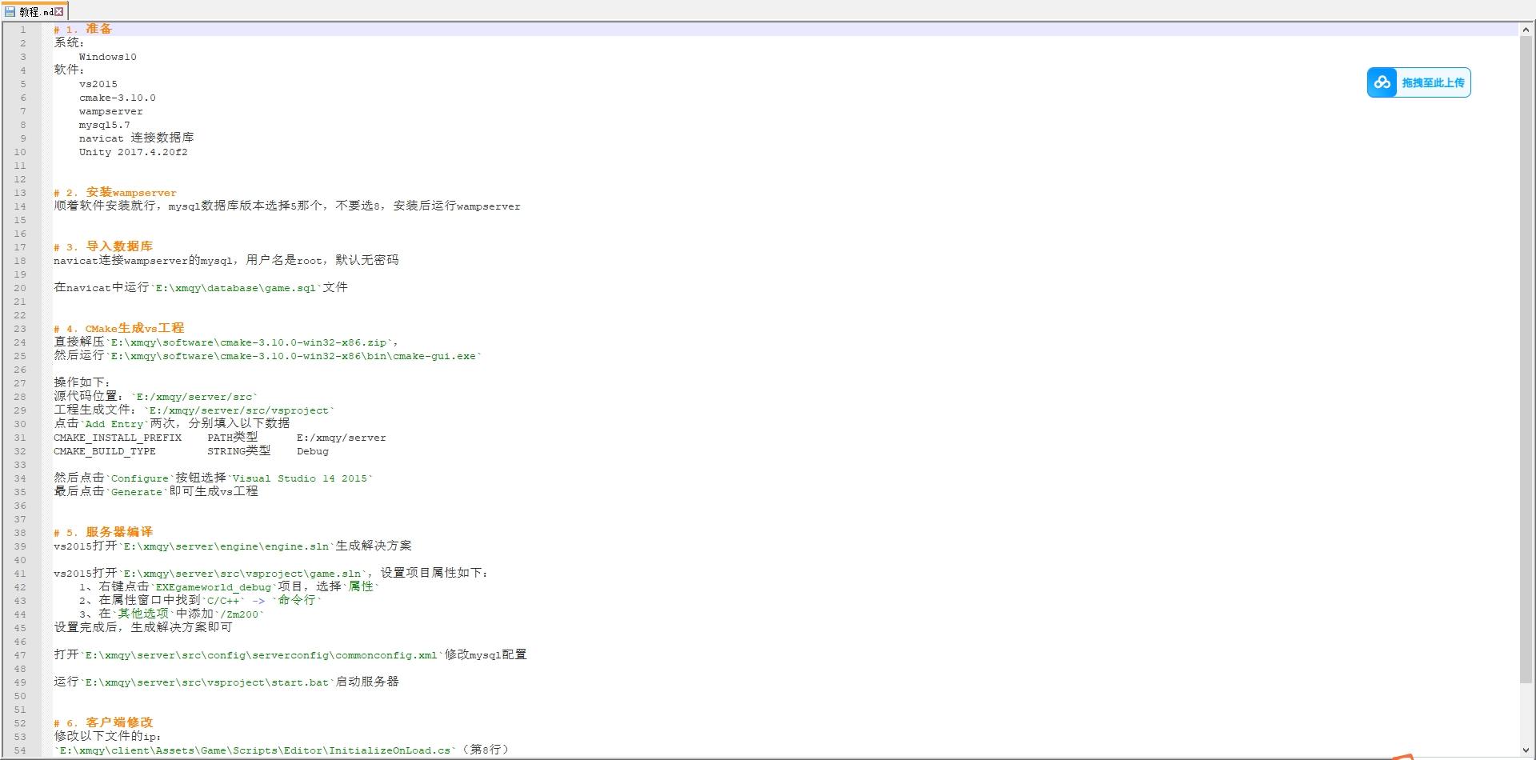Viewport: 1536px width, 760px height.
Task: Place cursor in heading '# 3. 导入数据库'
Action: pyautogui.click(x=103, y=247)
